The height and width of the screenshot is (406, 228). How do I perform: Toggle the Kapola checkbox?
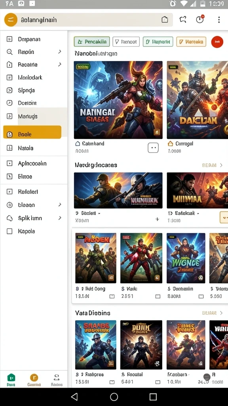(9, 231)
